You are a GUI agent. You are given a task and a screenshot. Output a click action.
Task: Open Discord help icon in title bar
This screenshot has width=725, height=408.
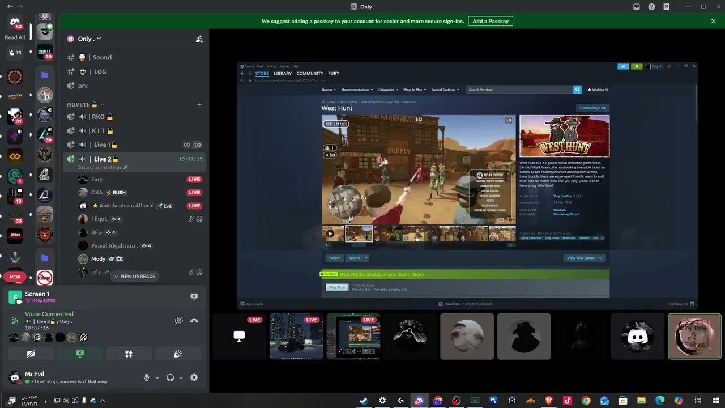tap(651, 7)
